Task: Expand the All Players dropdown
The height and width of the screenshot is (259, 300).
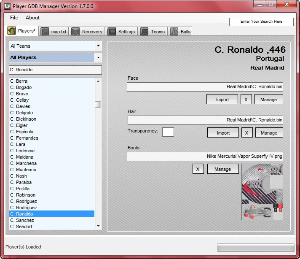Action: tap(98, 57)
